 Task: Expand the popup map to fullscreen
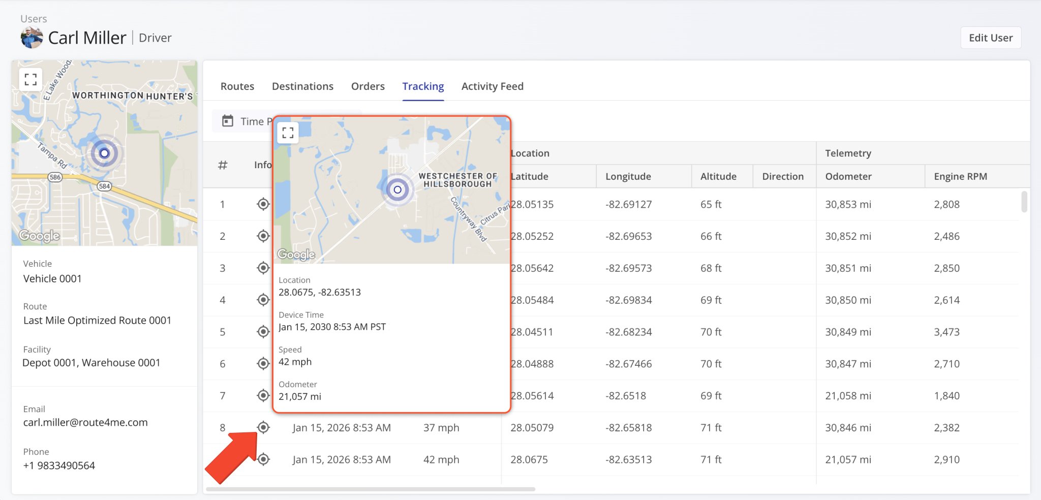tap(288, 133)
